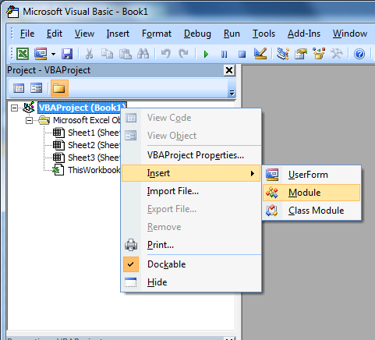Collapse the Microsoft Excel Objects folder node

click(x=30, y=120)
